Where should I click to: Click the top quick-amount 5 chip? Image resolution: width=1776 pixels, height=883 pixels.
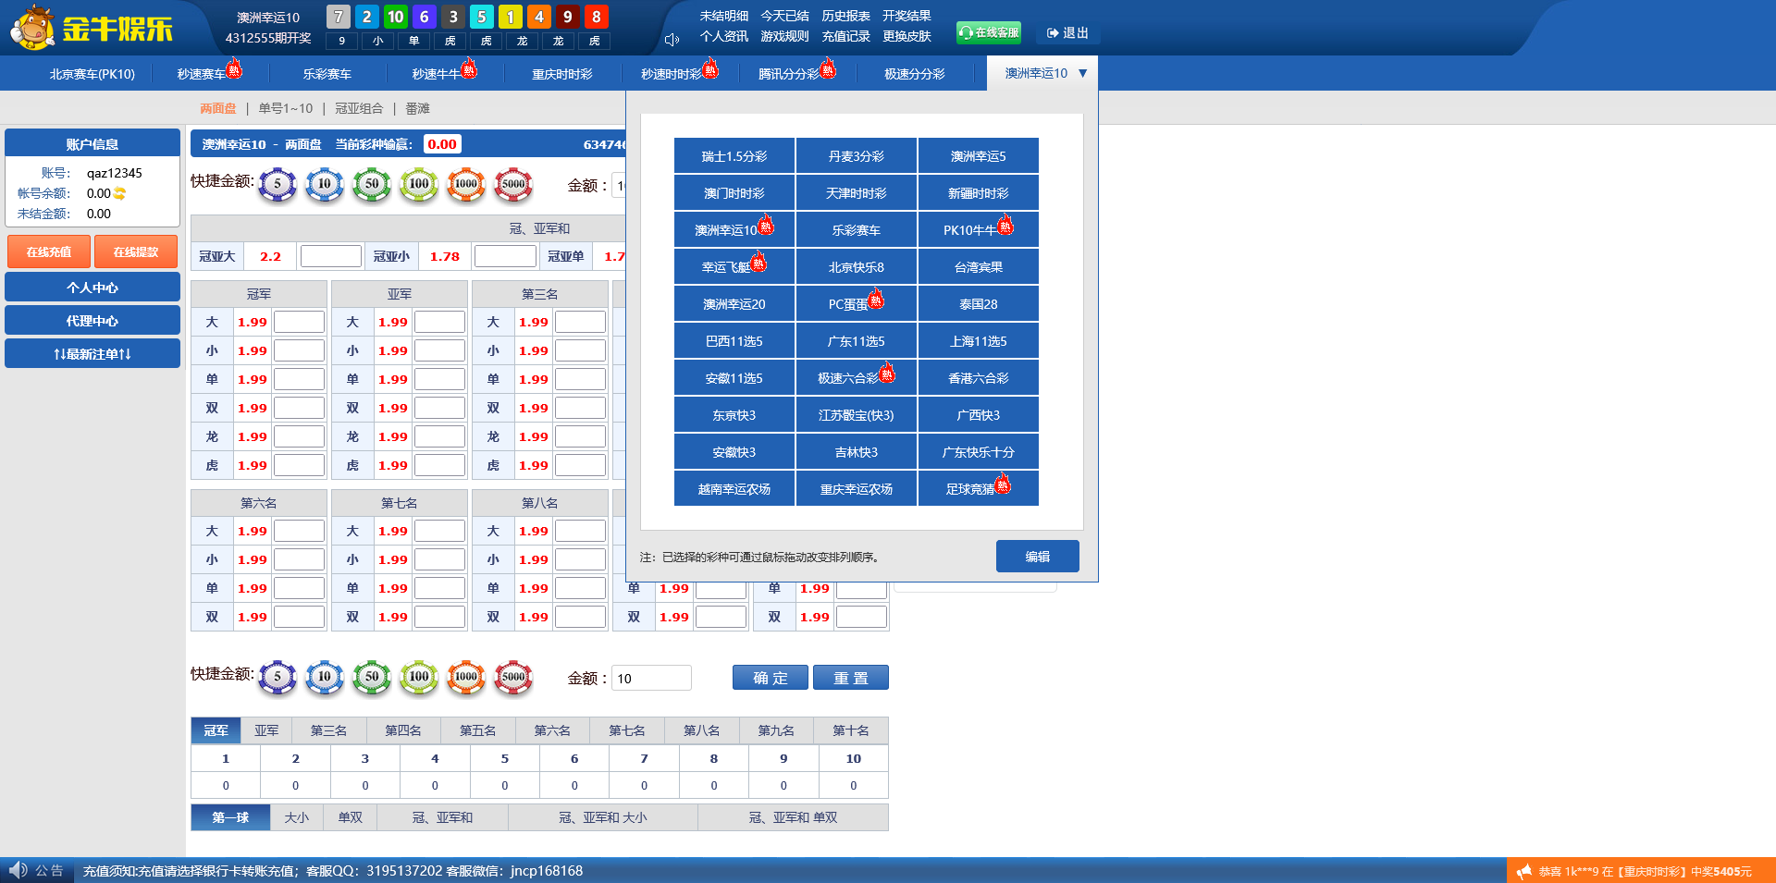point(277,184)
